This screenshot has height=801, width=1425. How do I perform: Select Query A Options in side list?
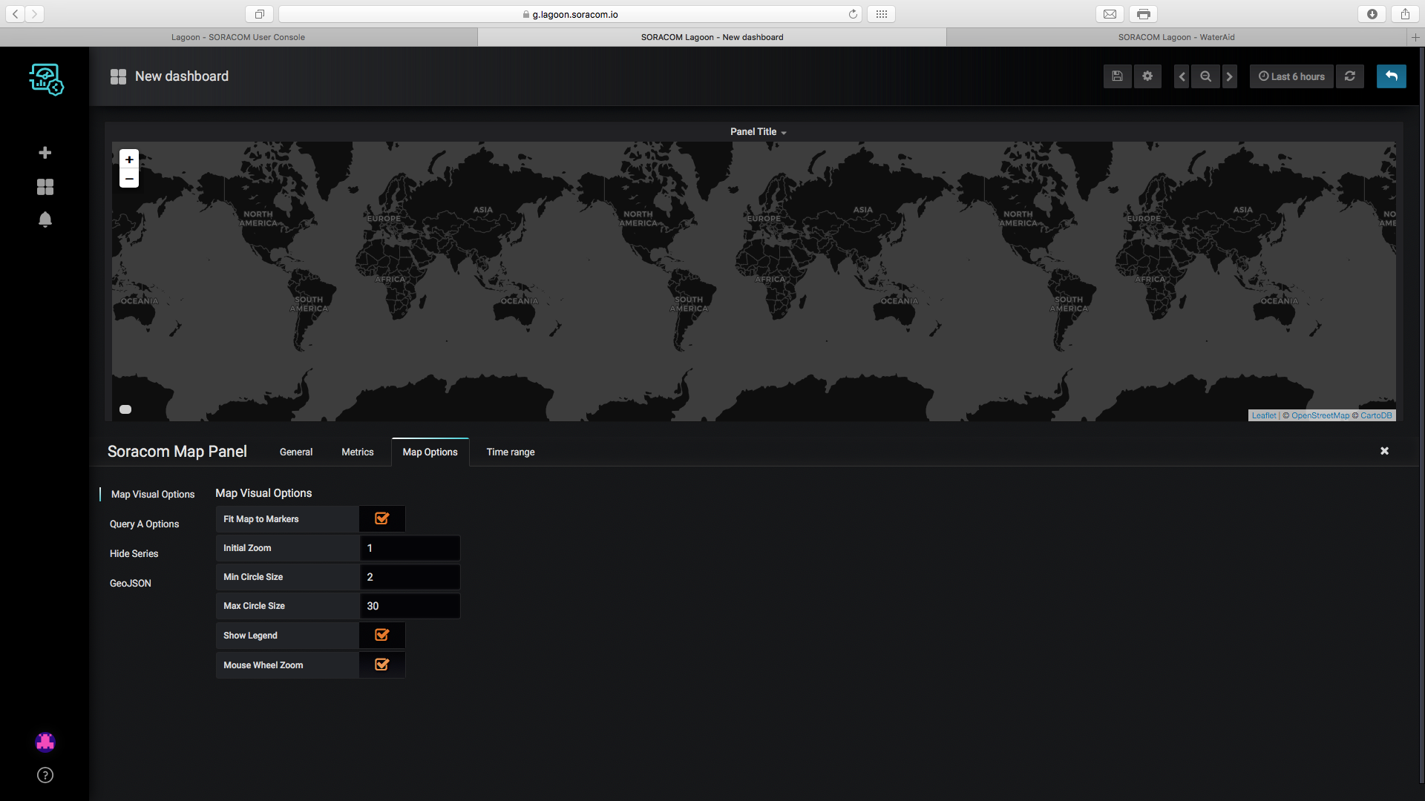tap(145, 524)
